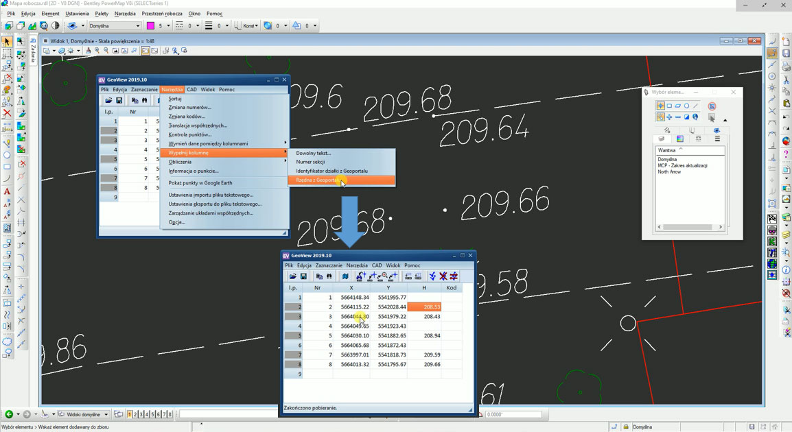Toggle view 4 button in view group
The height and width of the screenshot is (432, 792).
coord(147,414)
